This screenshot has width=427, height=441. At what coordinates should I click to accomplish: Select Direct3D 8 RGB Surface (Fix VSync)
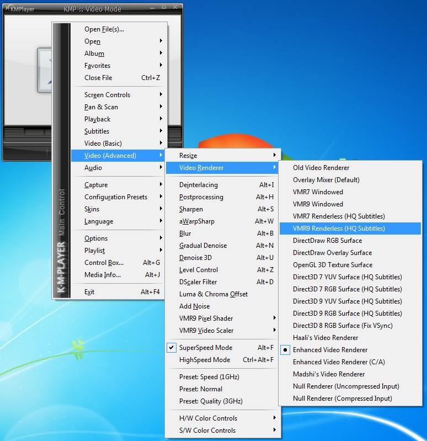point(350,326)
